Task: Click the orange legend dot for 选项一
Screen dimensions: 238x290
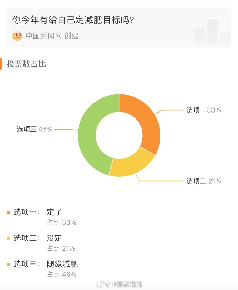Action: click(8, 213)
